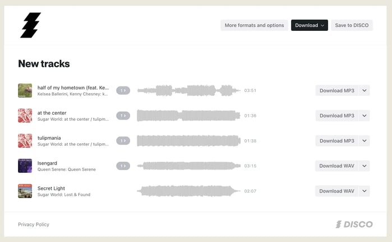Image resolution: width=392 pixels, height=242 pixels.
Task: Expand download options arrow for at the center
Action: (x=364, y=116)
